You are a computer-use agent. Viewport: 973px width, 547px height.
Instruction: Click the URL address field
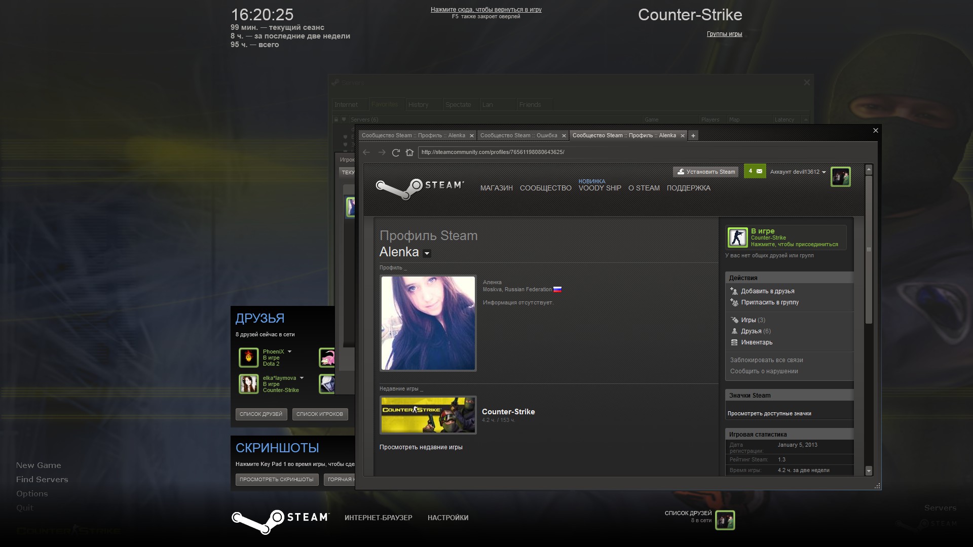646,152
